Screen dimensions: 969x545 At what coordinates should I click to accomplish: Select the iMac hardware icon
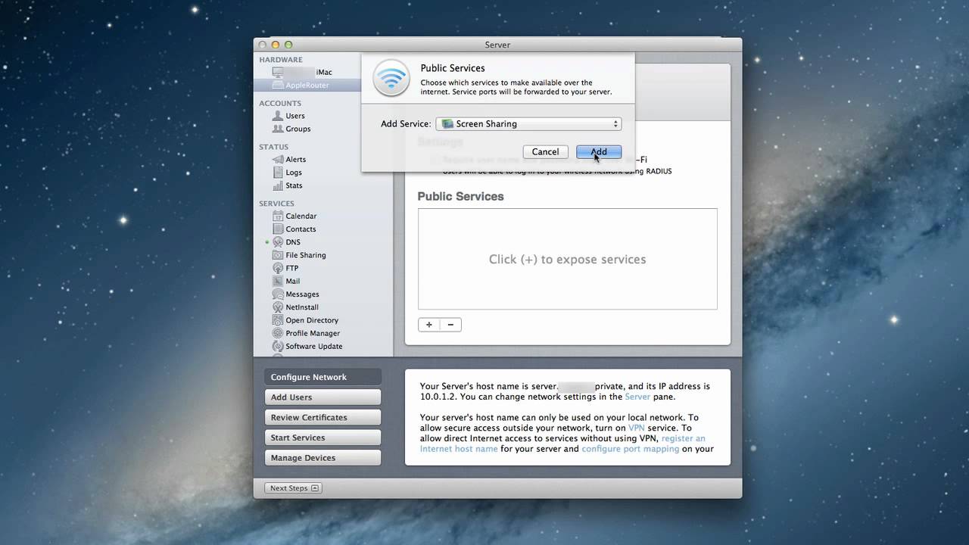278,72
